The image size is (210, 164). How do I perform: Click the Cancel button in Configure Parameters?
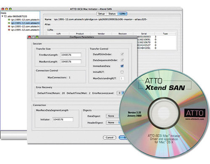110,138
